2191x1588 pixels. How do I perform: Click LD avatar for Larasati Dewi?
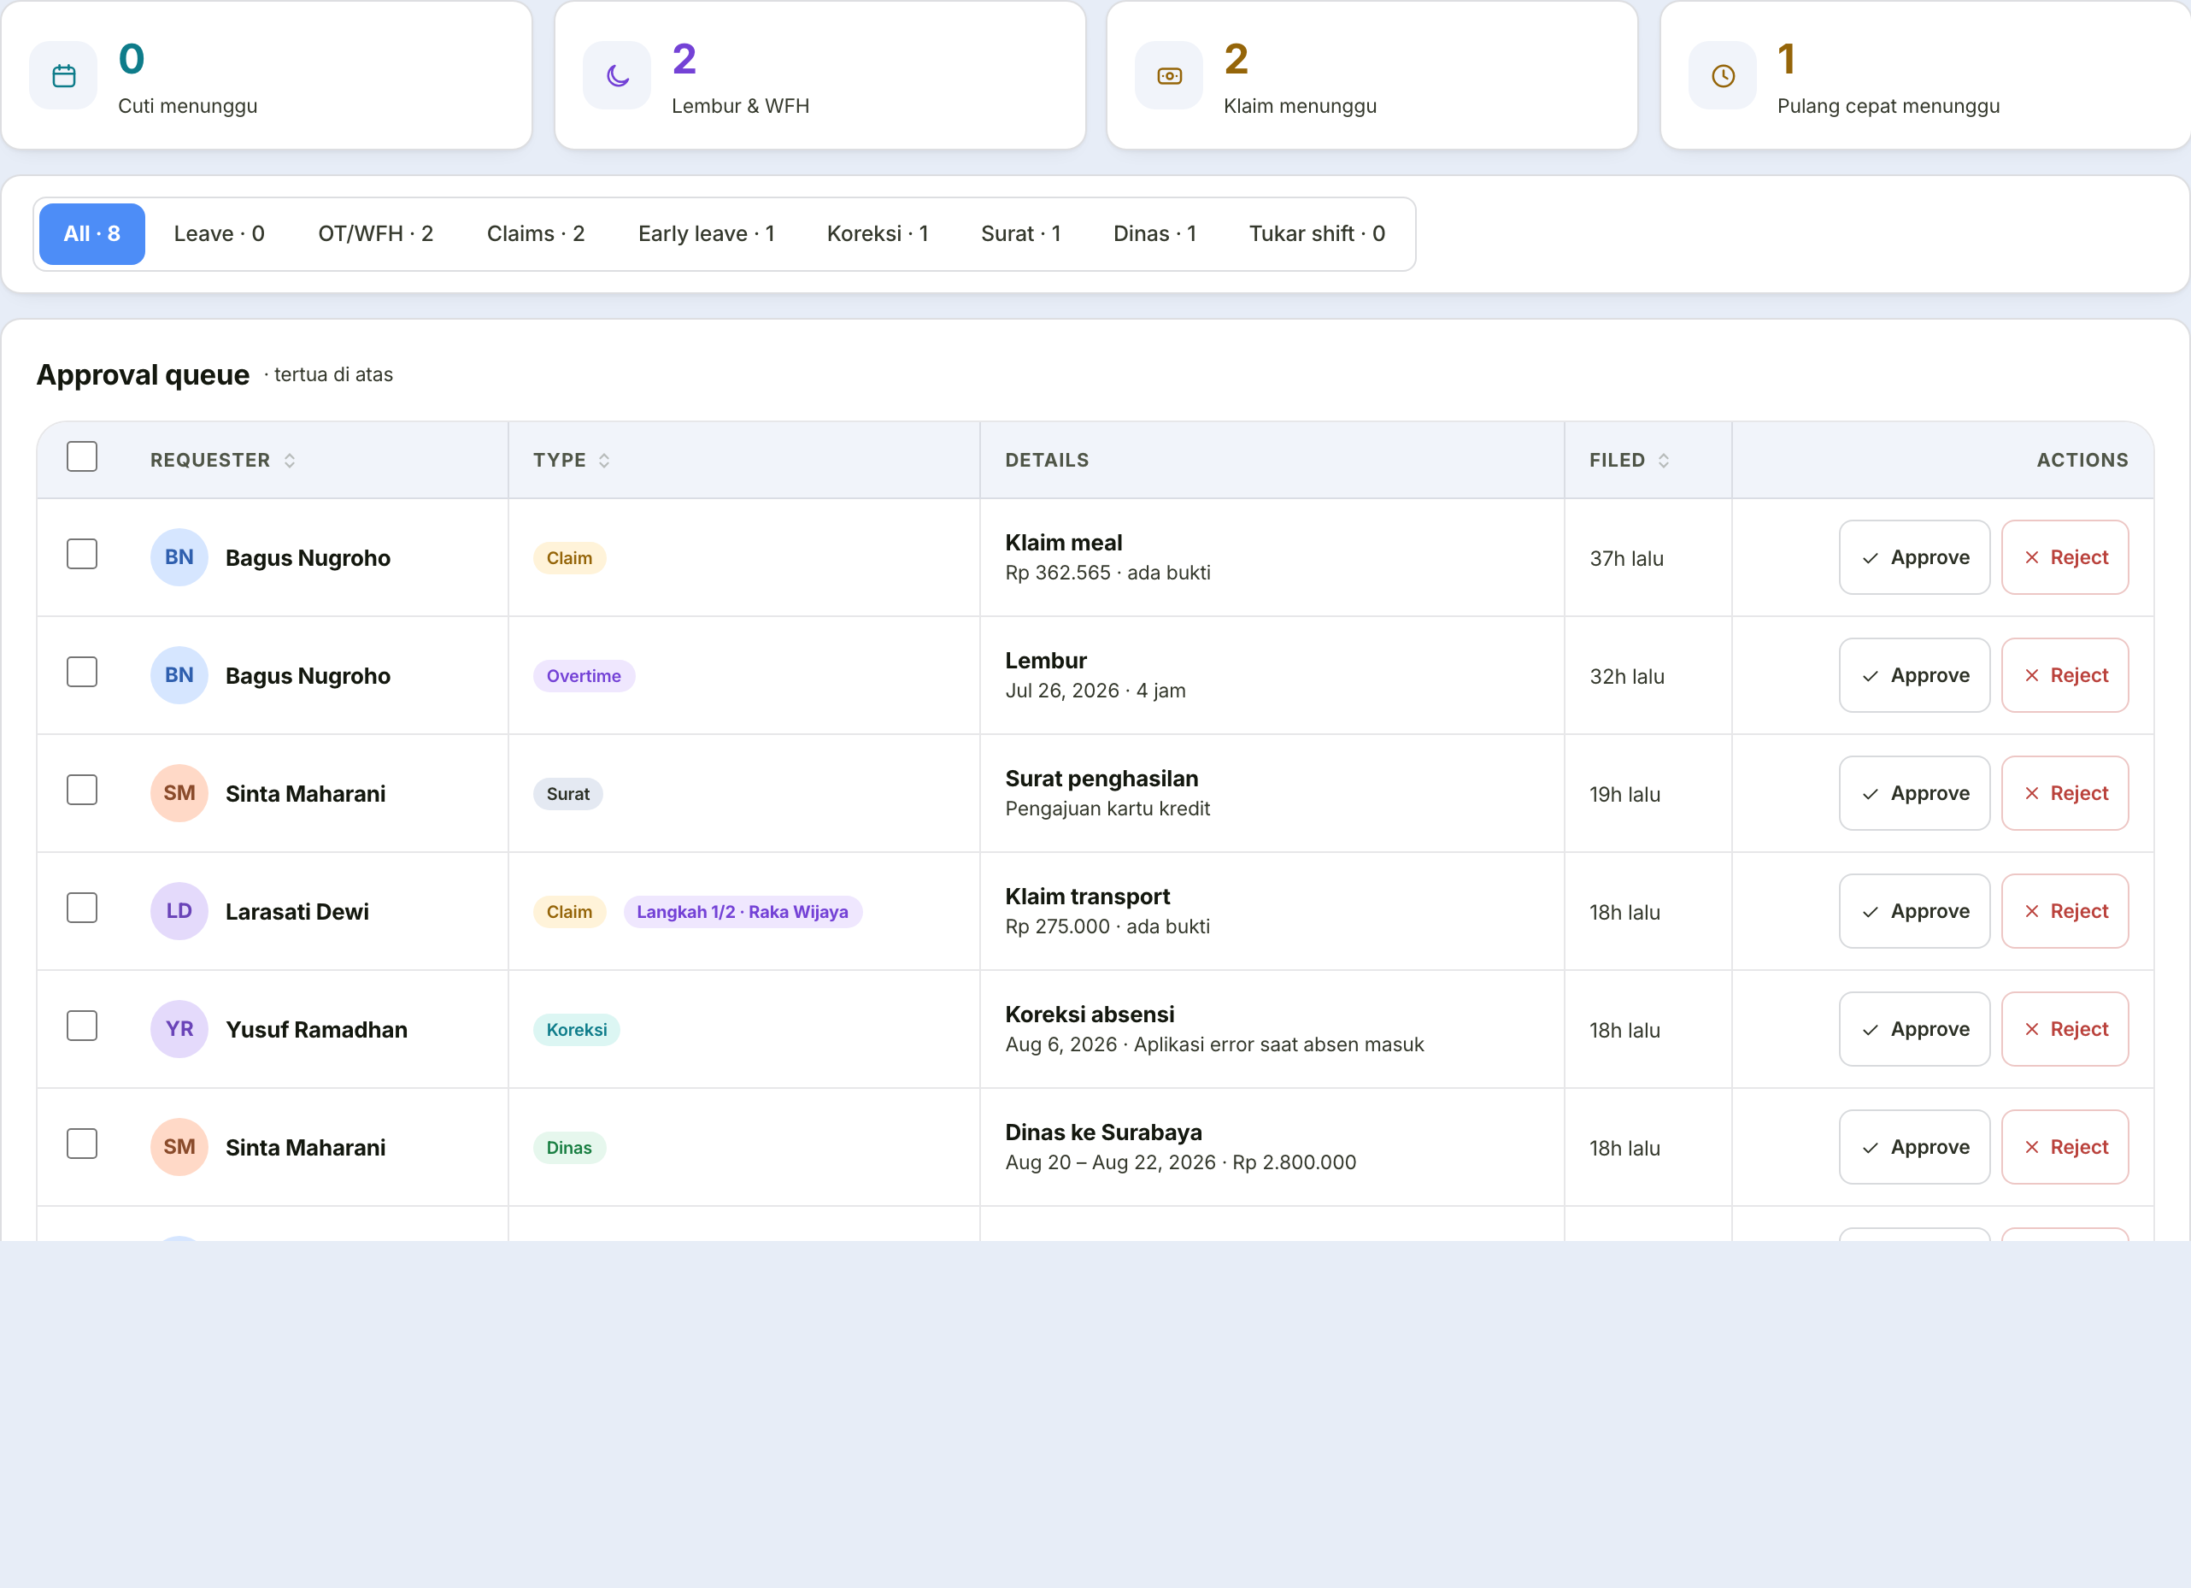tap(179, 911)
